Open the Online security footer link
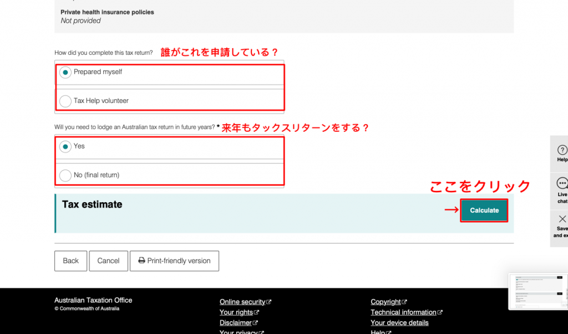Image resolution: width=568 pixels, height=334 pixels. pyautogui.click(x=242, y=302)
